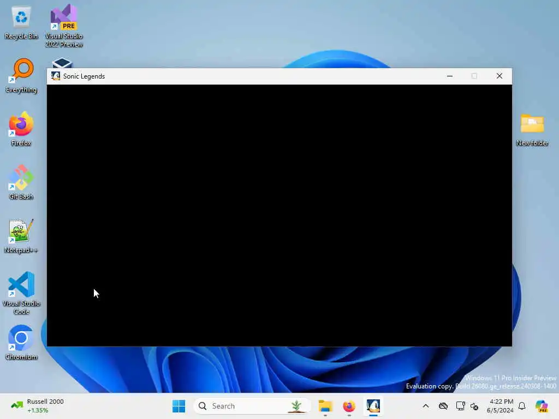Image resolution: width=559 pixels, height=419 pixels.
Task: Close the Sonic Legends window
Action: coord(499,76)
